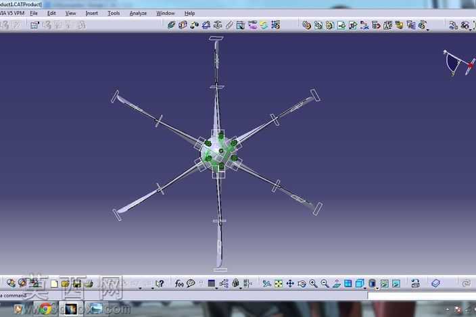Click the Anchor fix constraint icon
Screen dimensions: 476x317
pos(218,25)
